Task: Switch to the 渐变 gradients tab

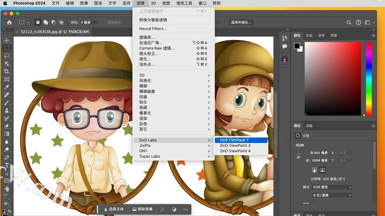Action: coord(321,35)
